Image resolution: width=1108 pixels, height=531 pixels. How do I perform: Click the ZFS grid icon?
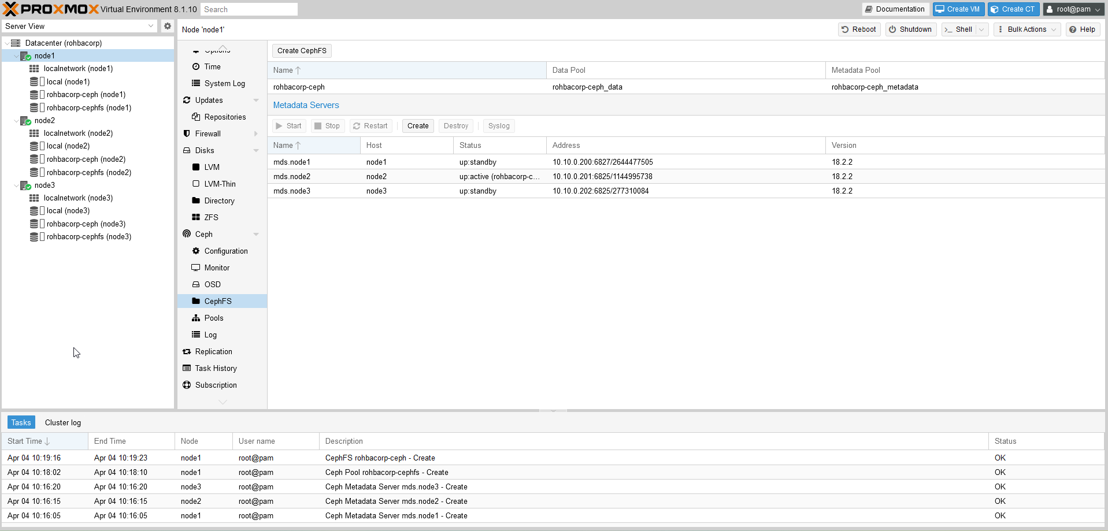(196, 217)
